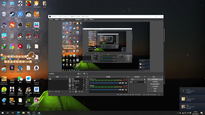Image resolution: width=205 pixels, height=115 pixels.
Task: Hide the image 2 source
Action: [x=84, y=85]
